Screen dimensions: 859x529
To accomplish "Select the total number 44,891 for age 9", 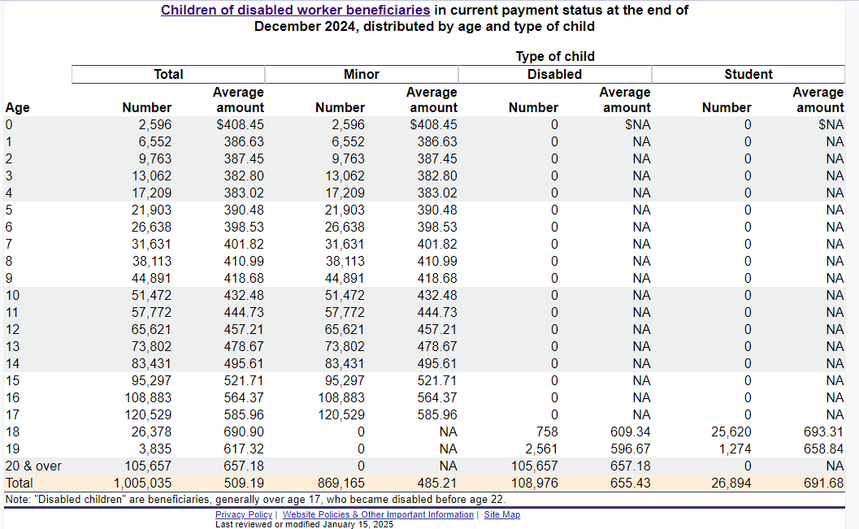I will point(151,278).
